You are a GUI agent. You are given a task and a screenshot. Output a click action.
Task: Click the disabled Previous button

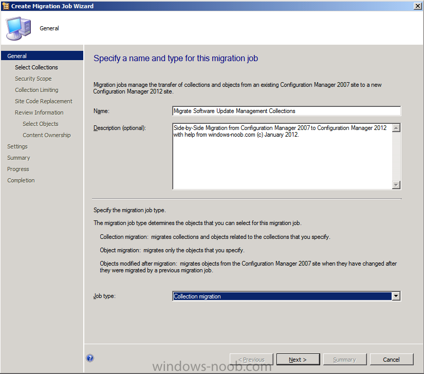click(x=251, y=360)
